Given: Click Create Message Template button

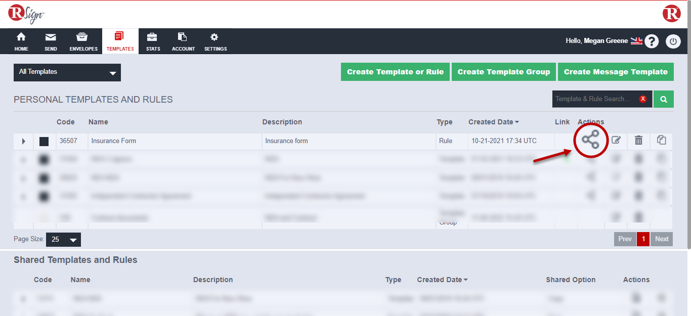Looking at the screenshot, I should pos(616,72).
